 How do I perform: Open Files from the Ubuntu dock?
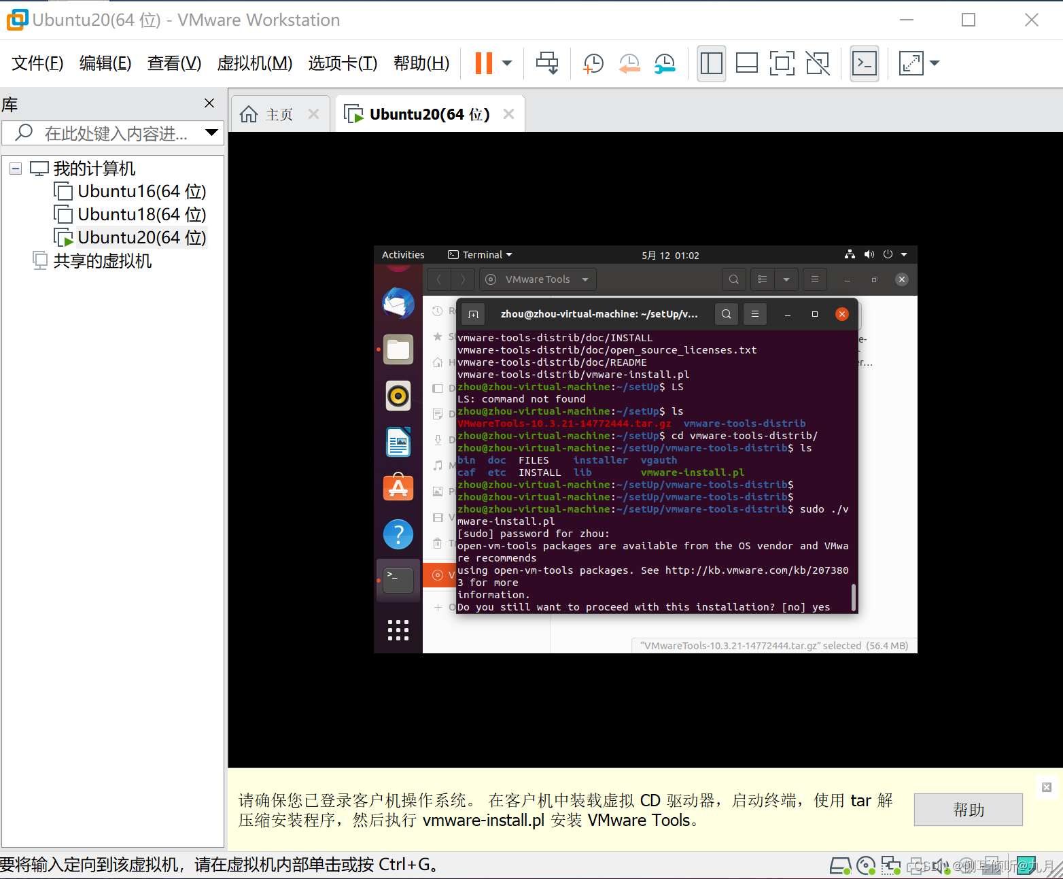point(398,349)
